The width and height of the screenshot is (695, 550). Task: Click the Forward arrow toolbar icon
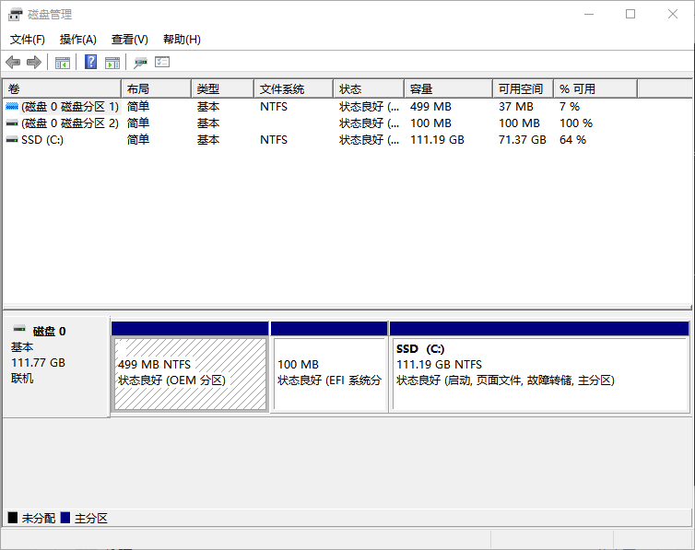coord(34,62)
